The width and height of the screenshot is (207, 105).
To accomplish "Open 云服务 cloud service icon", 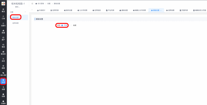I will 3,102.
